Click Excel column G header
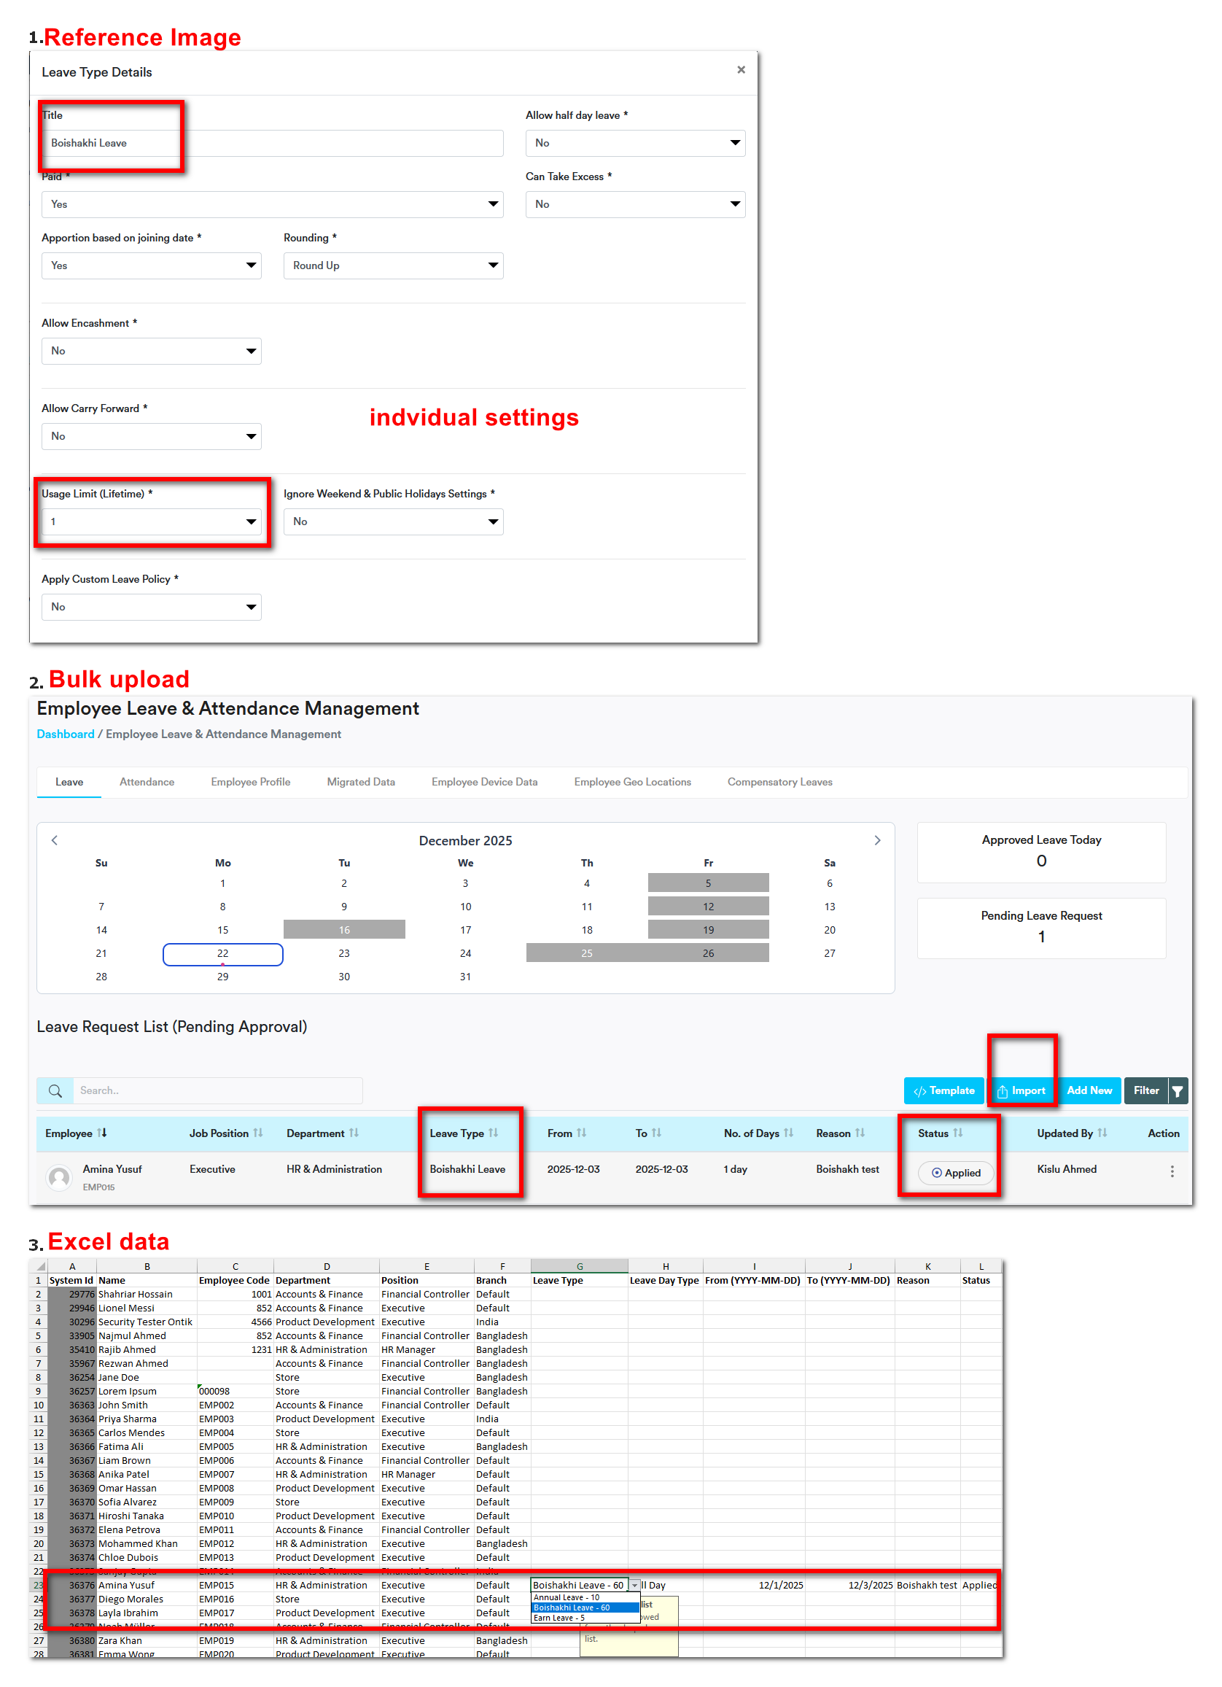Viewport: 1222px width, 1687px height. (x=579, y=1266)
